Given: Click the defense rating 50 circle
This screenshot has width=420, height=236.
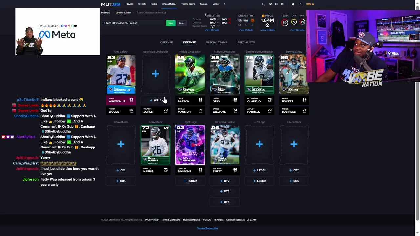Looking at the screenshot, I should click(x=302, y=22).
